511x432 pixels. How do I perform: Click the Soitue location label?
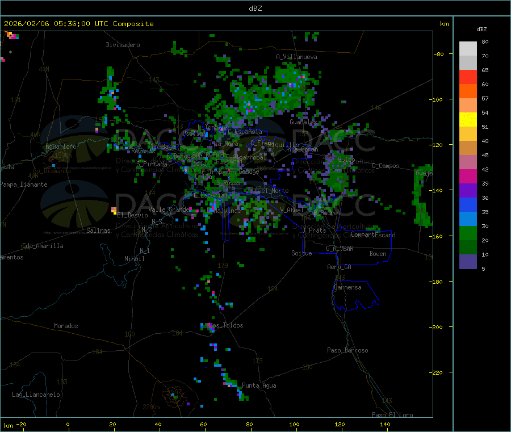tap(301, 253)
